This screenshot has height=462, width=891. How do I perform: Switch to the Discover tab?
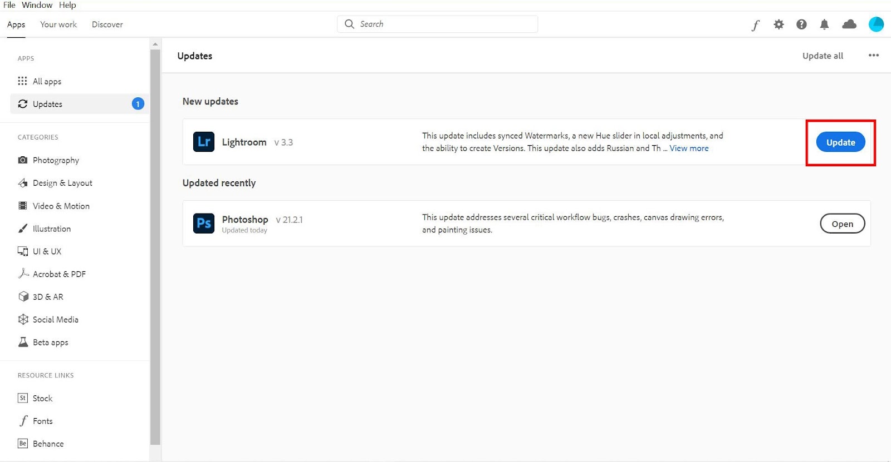(107, 24)
